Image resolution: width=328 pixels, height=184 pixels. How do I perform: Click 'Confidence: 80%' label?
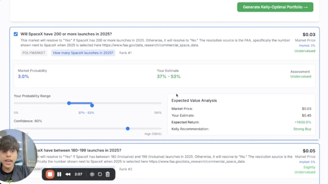[28, 121]
